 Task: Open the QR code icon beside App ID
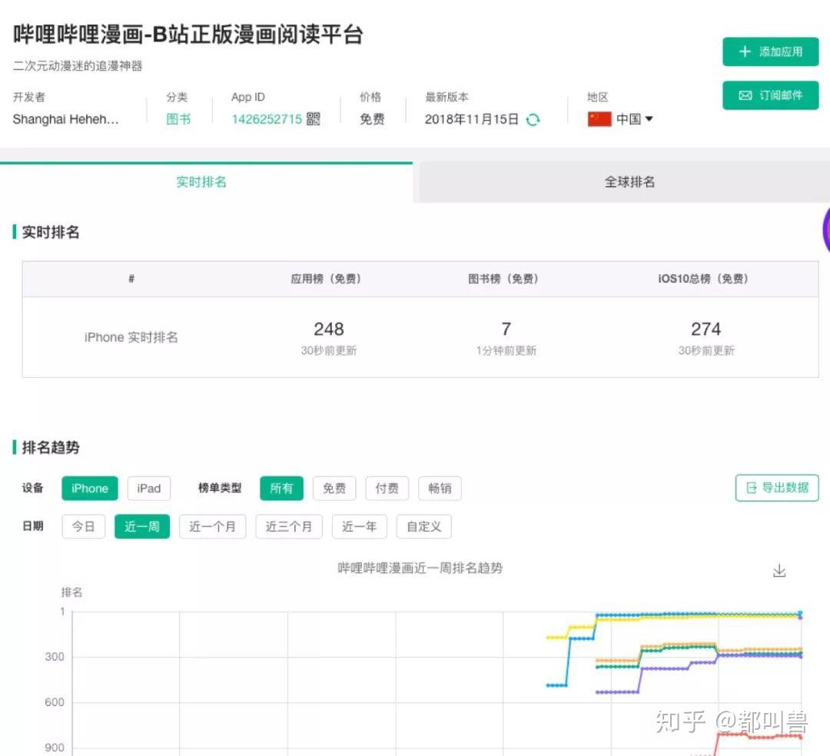coord(314,119)
